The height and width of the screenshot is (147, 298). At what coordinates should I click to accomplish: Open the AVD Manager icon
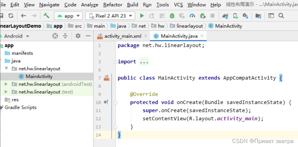pos(236,16)
